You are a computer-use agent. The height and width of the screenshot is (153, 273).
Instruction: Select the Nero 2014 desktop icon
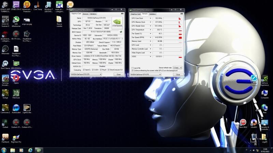[x=243, y=123]
